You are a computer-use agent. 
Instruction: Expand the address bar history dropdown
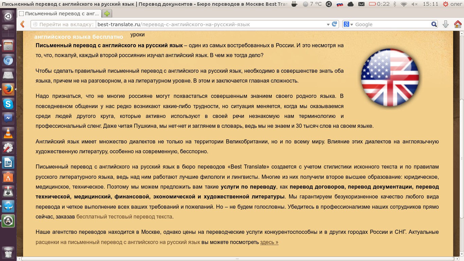pyautogui.click(x=328, y=24)
